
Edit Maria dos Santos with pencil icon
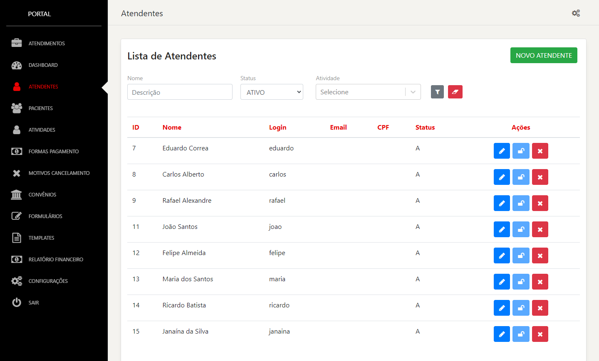pos(502,282)
